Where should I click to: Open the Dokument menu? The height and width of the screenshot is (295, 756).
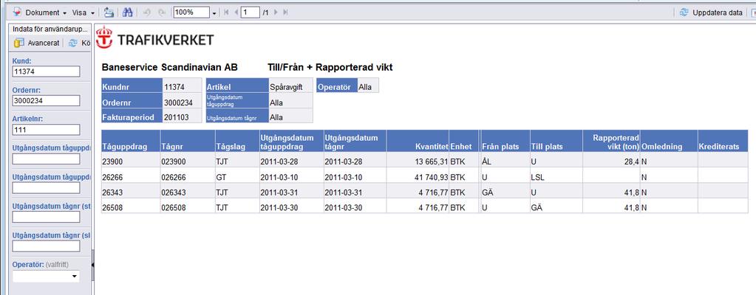pos(46,13)
